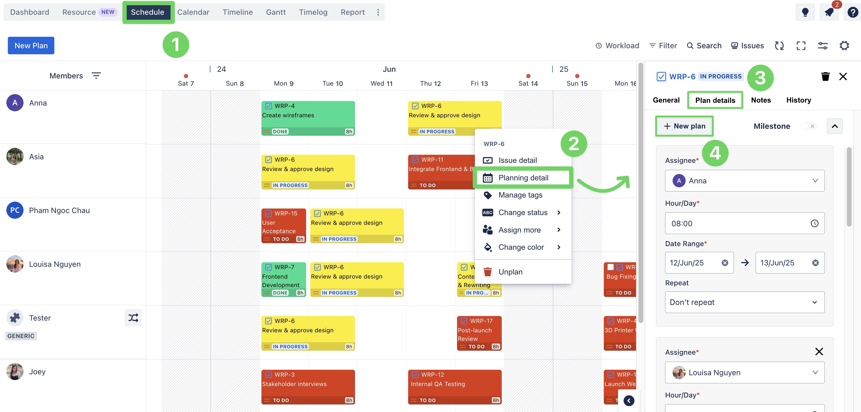This screenshot has width=861, height=412.
Task: Enter fullscreen mode via expand icon
Action: click(801, 46)
